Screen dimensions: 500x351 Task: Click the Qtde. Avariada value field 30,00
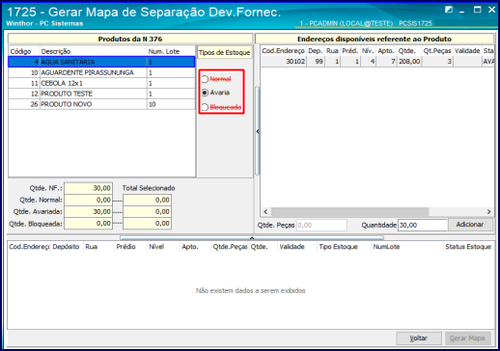pyautogui.click(x=88, y=211)
